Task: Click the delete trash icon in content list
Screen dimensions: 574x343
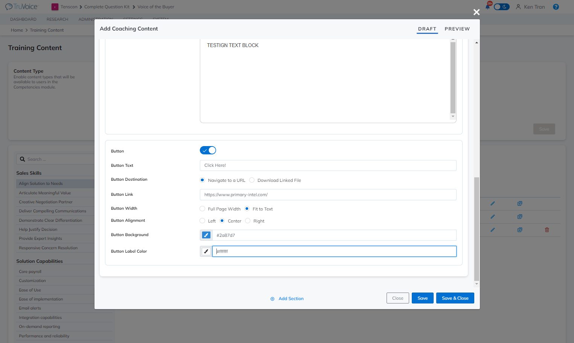Action: pos(547,230)
